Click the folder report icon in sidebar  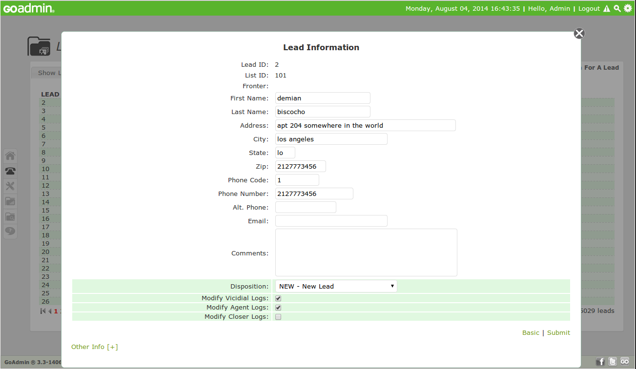pos(10,201)
